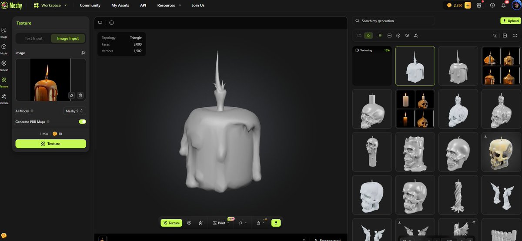The height and width of the screenshot is (241, 522).
Task: Toggle Generate PBR Maps switch
Action: 82,122
